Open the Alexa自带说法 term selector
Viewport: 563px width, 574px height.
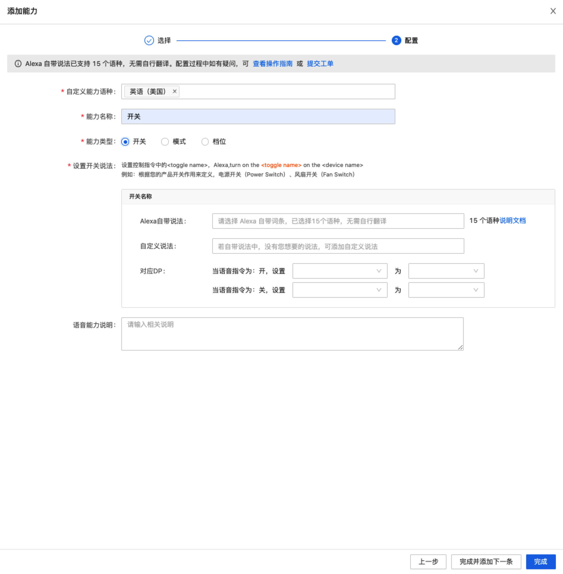coord(338,221)
